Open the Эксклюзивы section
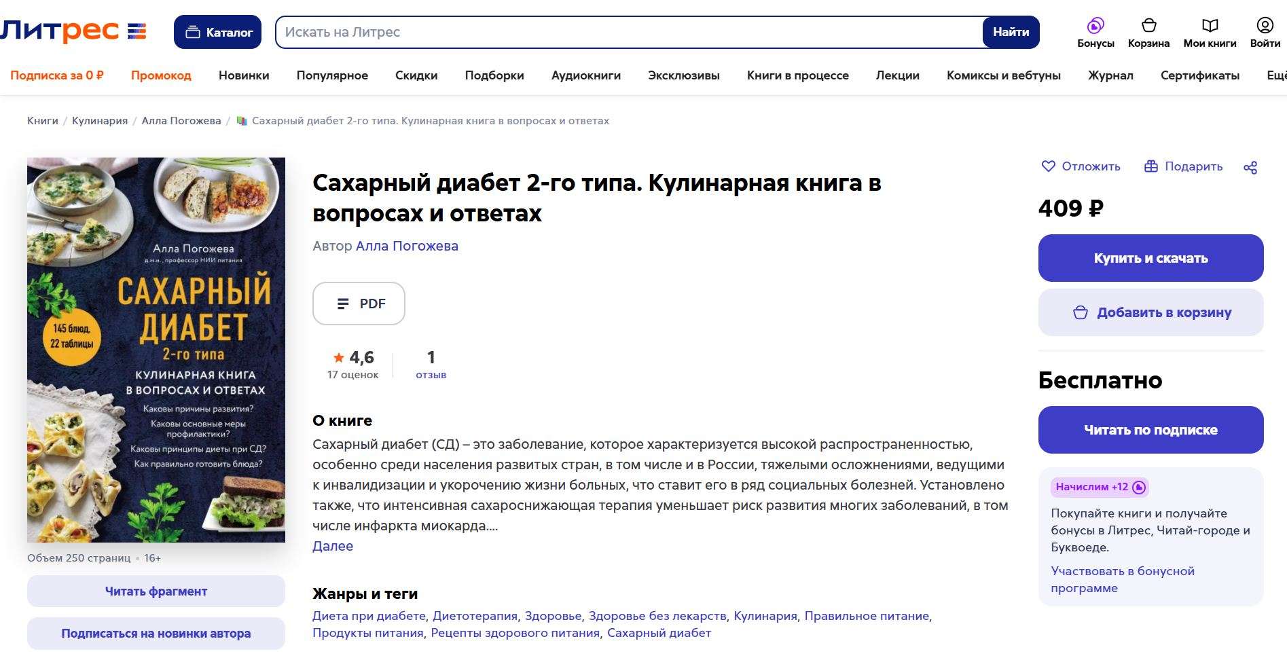Screen dimensions: 1287x658 point(684,75)
